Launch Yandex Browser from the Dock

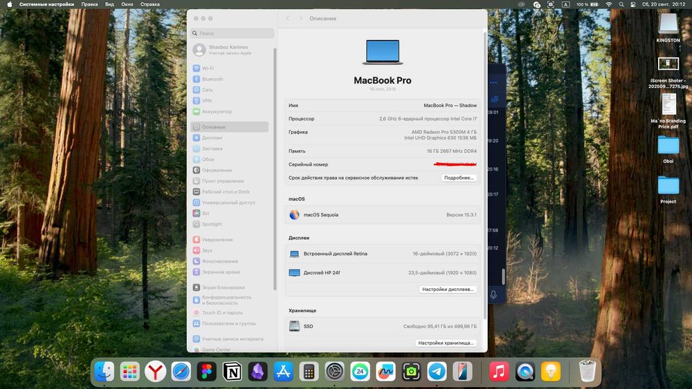point(155,372)
